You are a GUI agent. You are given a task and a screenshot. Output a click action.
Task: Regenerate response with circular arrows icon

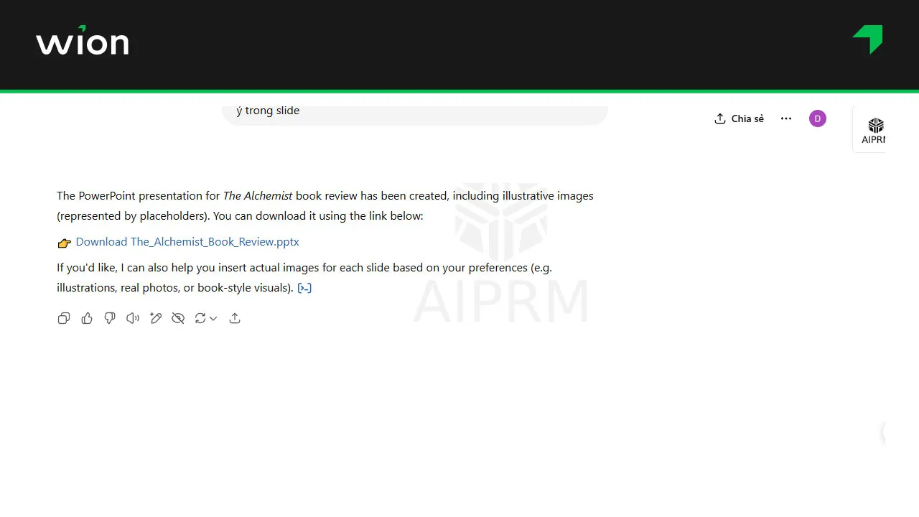[200, 318]
